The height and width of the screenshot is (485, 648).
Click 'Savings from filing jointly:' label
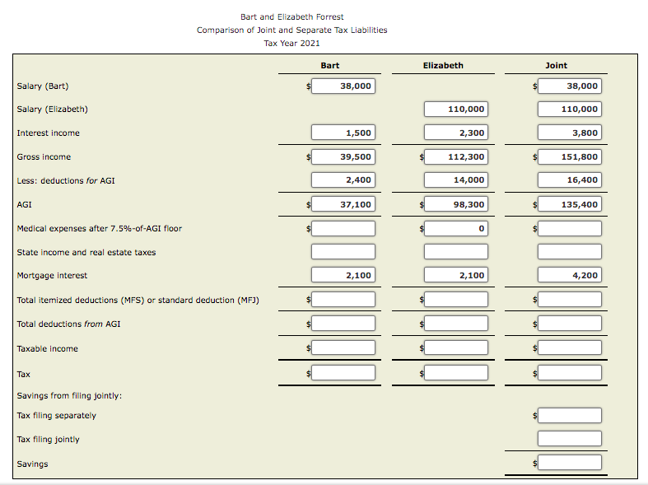click(x=69, y=396)
